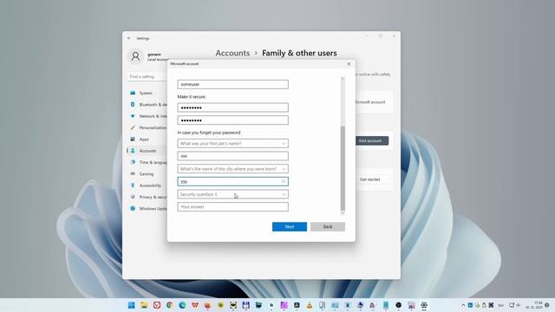Image resolution: width=555 pixels, height=312 pixels.
Task: Open the Security question 3 dropdown
Action: click(233, 194)
